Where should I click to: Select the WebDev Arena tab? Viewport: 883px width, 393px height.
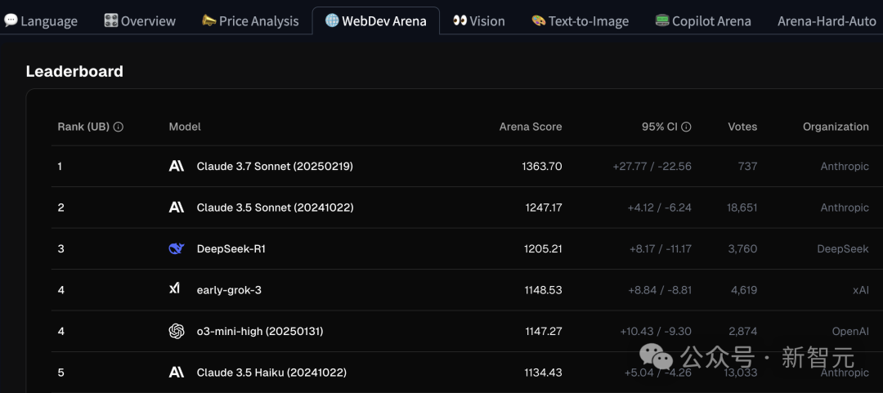click(x=375, y=21)
